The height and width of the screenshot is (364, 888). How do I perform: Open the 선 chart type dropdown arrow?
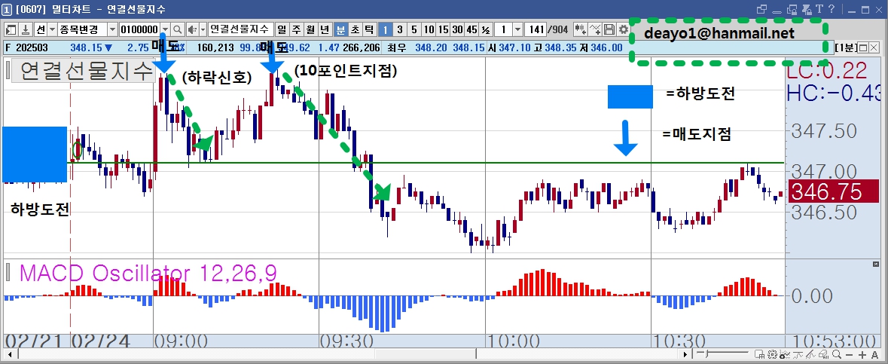point(52,29)
